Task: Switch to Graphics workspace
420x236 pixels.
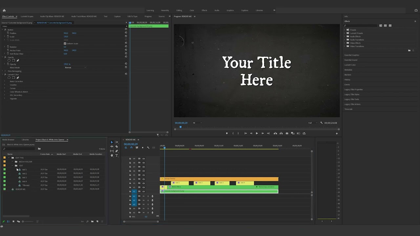Action: tap(230, 10)
